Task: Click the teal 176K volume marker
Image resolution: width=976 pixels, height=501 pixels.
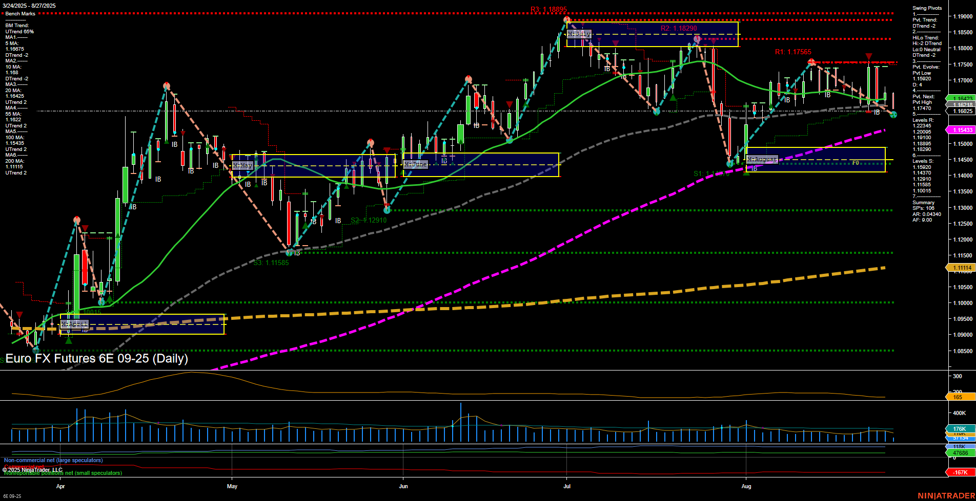Action: (x=961, y=429)
